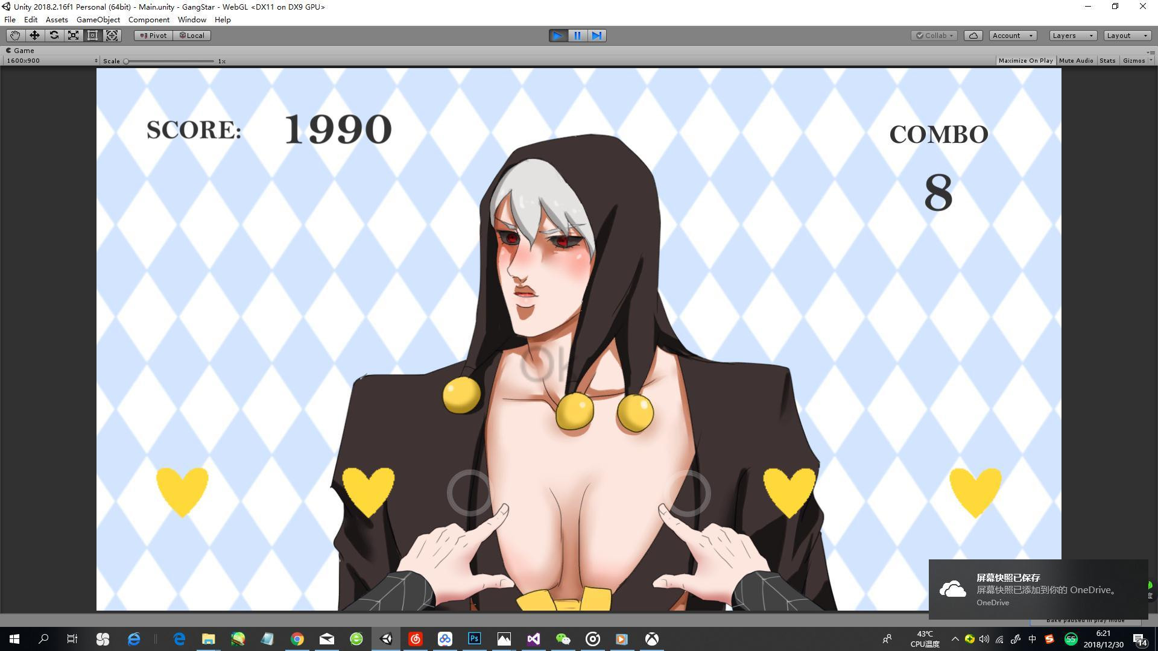
Task: Open the Window menu
Action: pyautogui.click(x=192, y=20)
